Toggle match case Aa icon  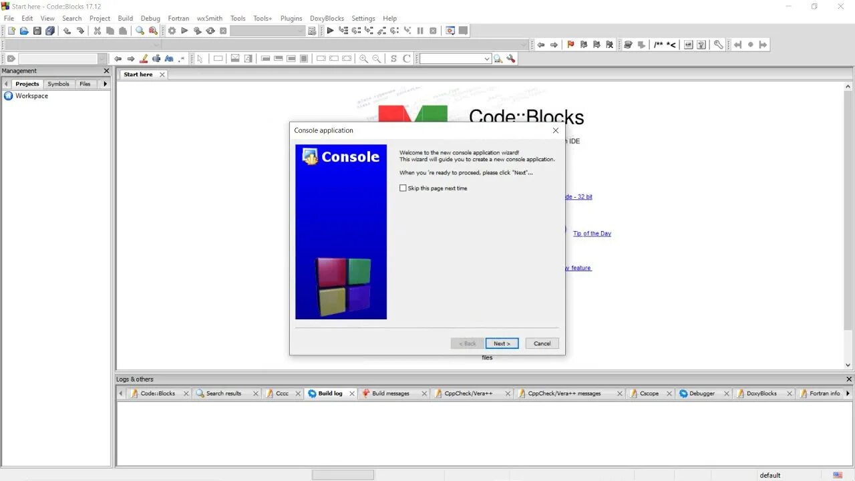coord(169,59)
